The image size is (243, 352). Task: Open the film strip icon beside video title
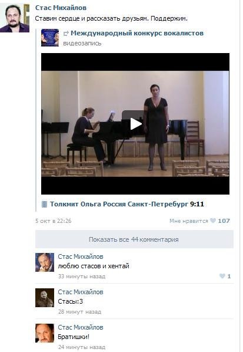tap(44, 204)
